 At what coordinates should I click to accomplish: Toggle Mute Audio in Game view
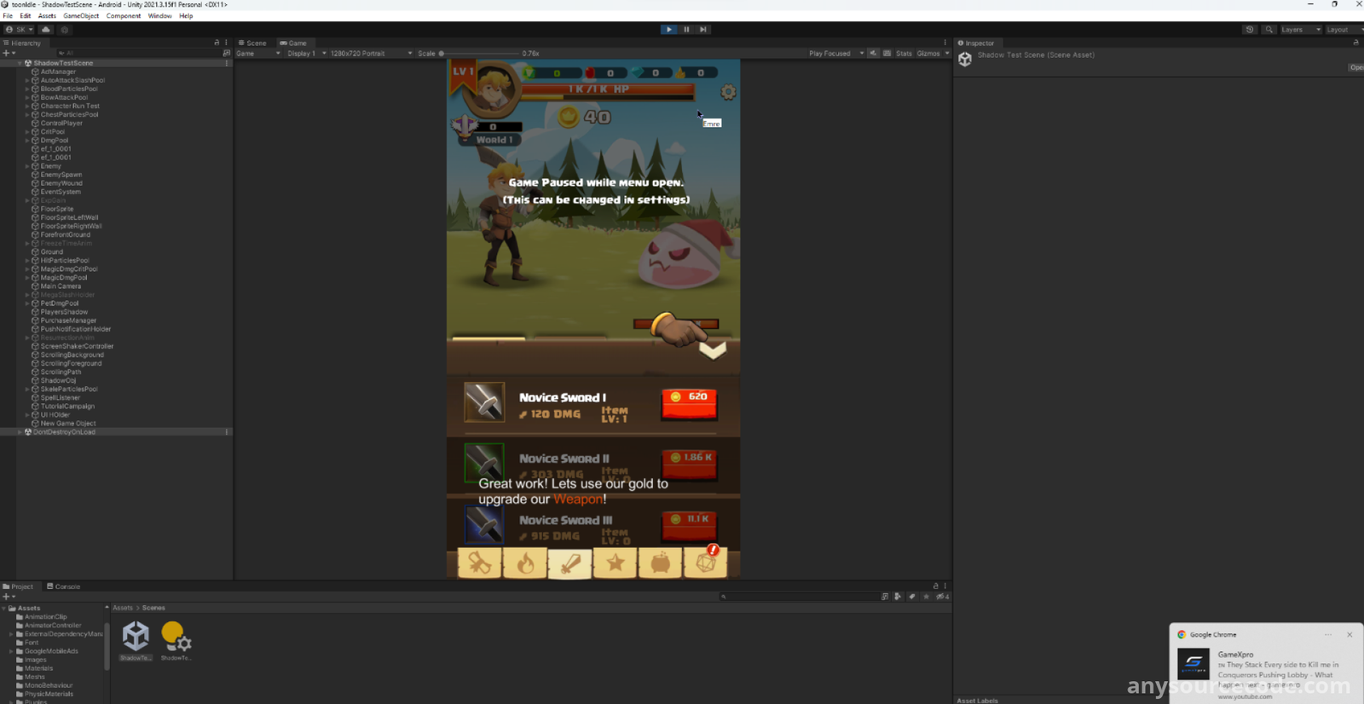(874, 53)
